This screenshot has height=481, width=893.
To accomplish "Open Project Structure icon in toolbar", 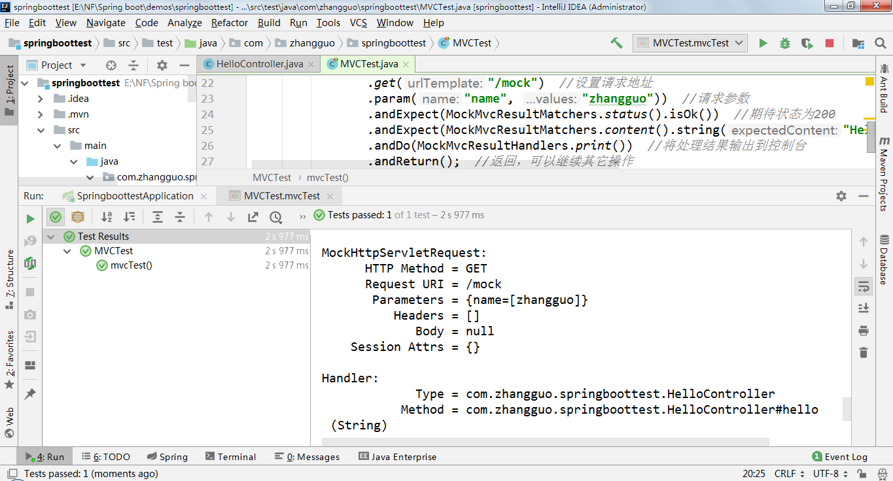I will coord(858,43).
